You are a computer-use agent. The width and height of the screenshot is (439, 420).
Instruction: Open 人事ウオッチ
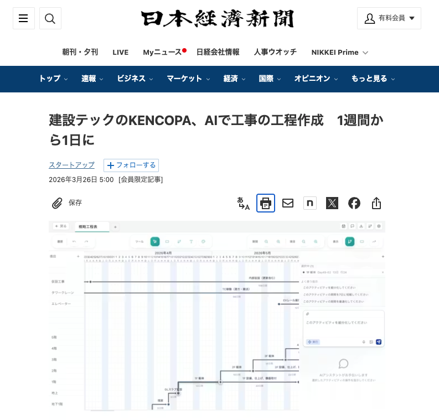[x=275, y=52]
